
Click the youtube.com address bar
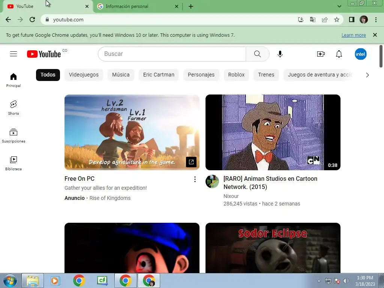tap(169, 19)
